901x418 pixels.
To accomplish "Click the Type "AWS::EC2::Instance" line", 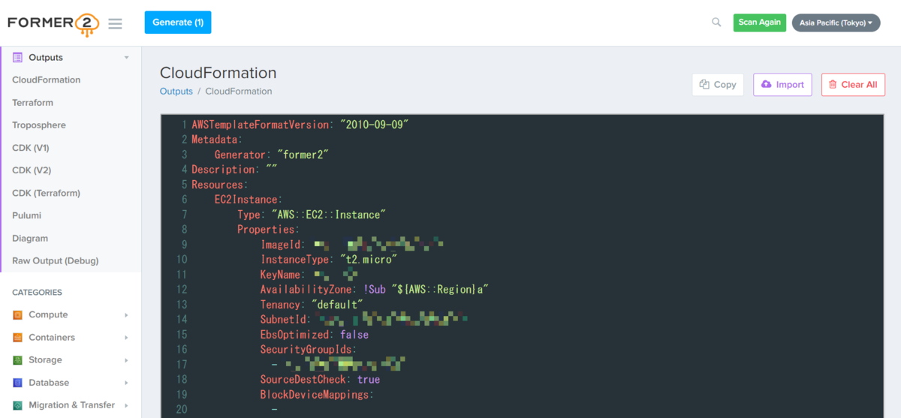I will point(312,215).
